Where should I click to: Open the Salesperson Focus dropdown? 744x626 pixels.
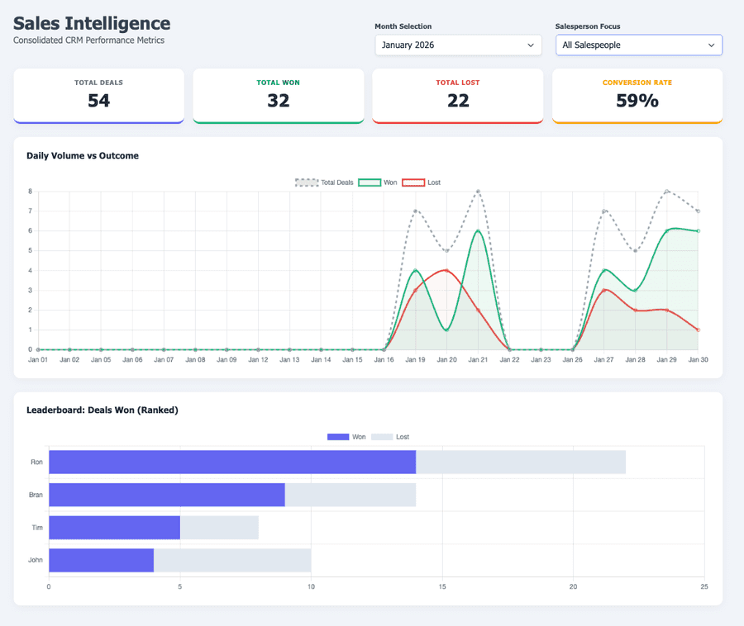coord(638,45)
